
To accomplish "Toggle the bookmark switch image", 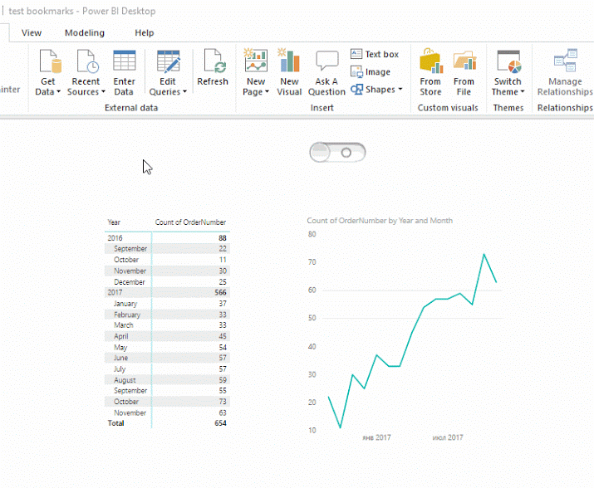I will coord(337,153).
